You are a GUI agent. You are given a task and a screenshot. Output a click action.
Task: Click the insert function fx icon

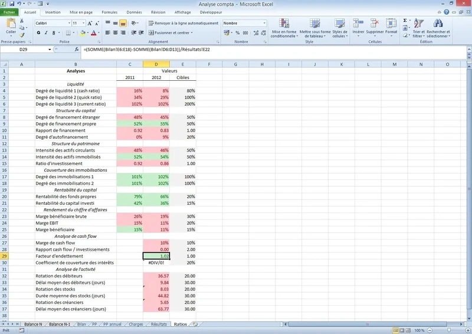click(77, 50)
